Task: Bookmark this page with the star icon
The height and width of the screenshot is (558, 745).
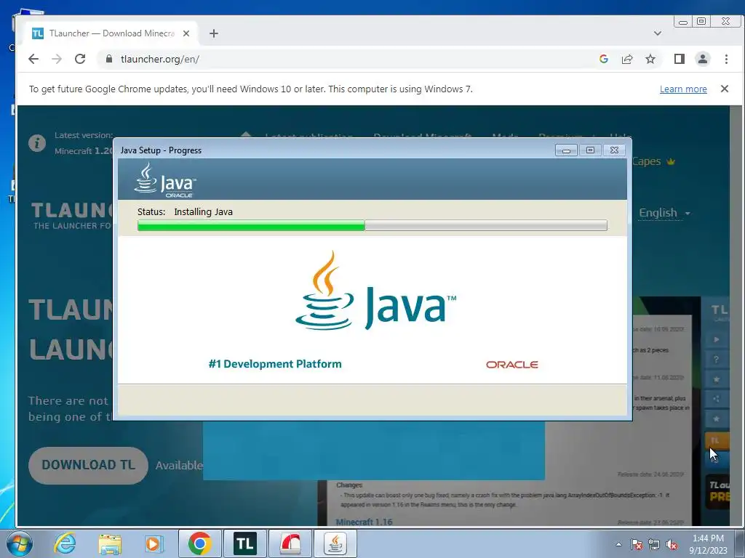Action: click(650, 59)
